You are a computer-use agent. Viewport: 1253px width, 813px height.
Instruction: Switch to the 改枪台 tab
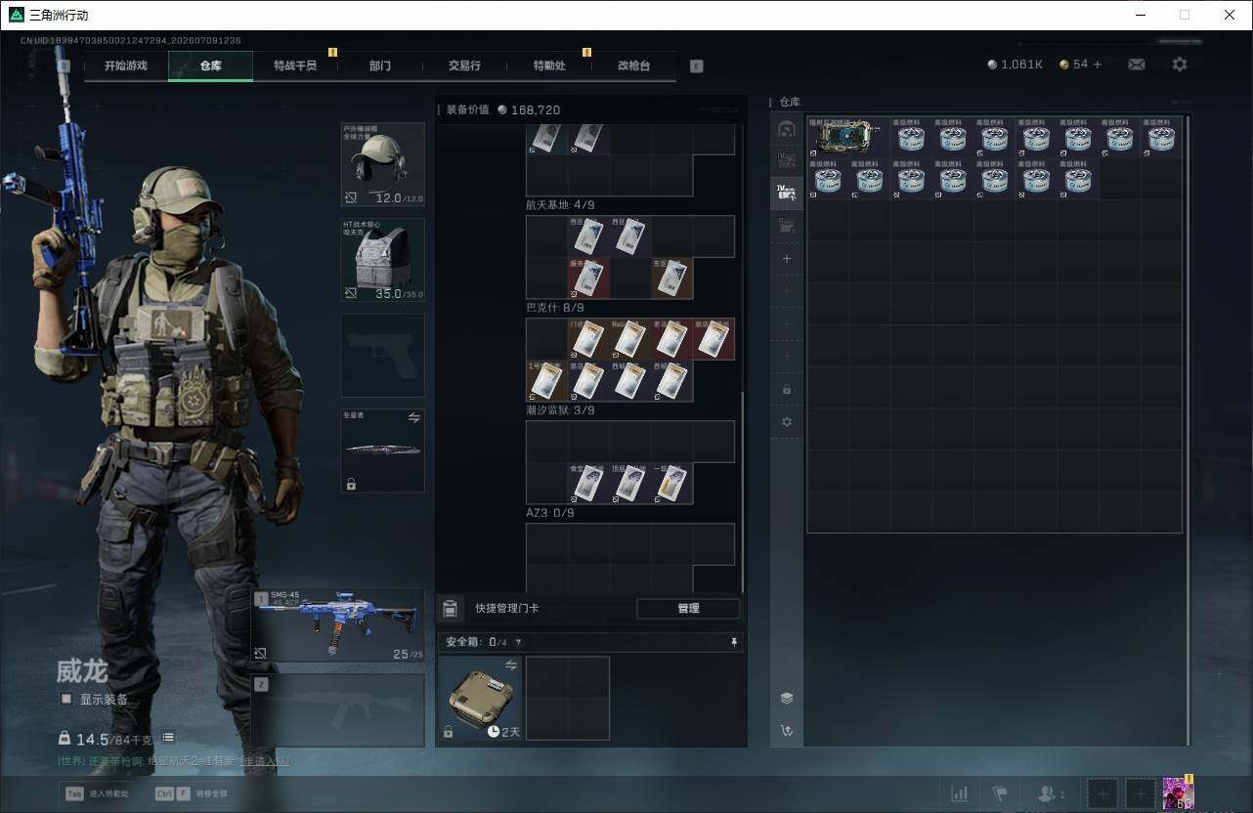tap(633, 65)
